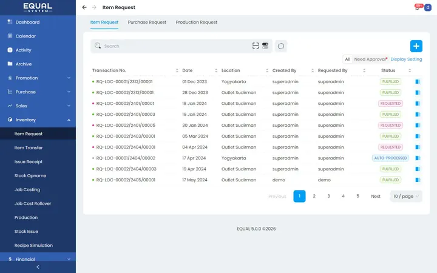This screenshot has height=273, width=437.
Task: Open details icon for RQ-LOC-00001/2312/00001
Action: (418, 82)
